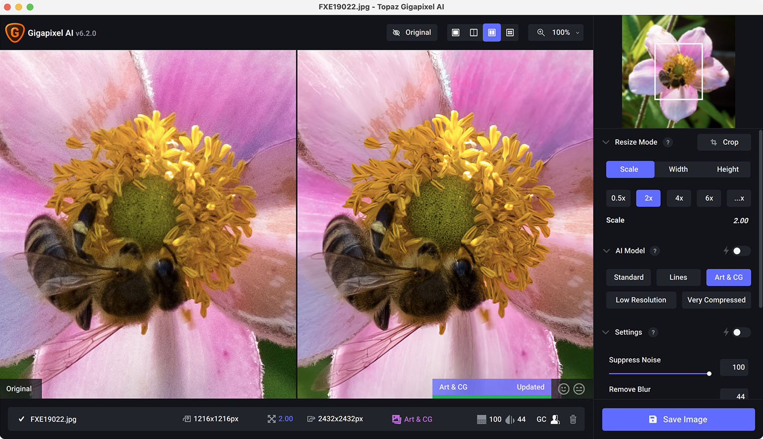Screen dimensions: 763x439
Task: Select the split view layout icon
Action: 474,33
